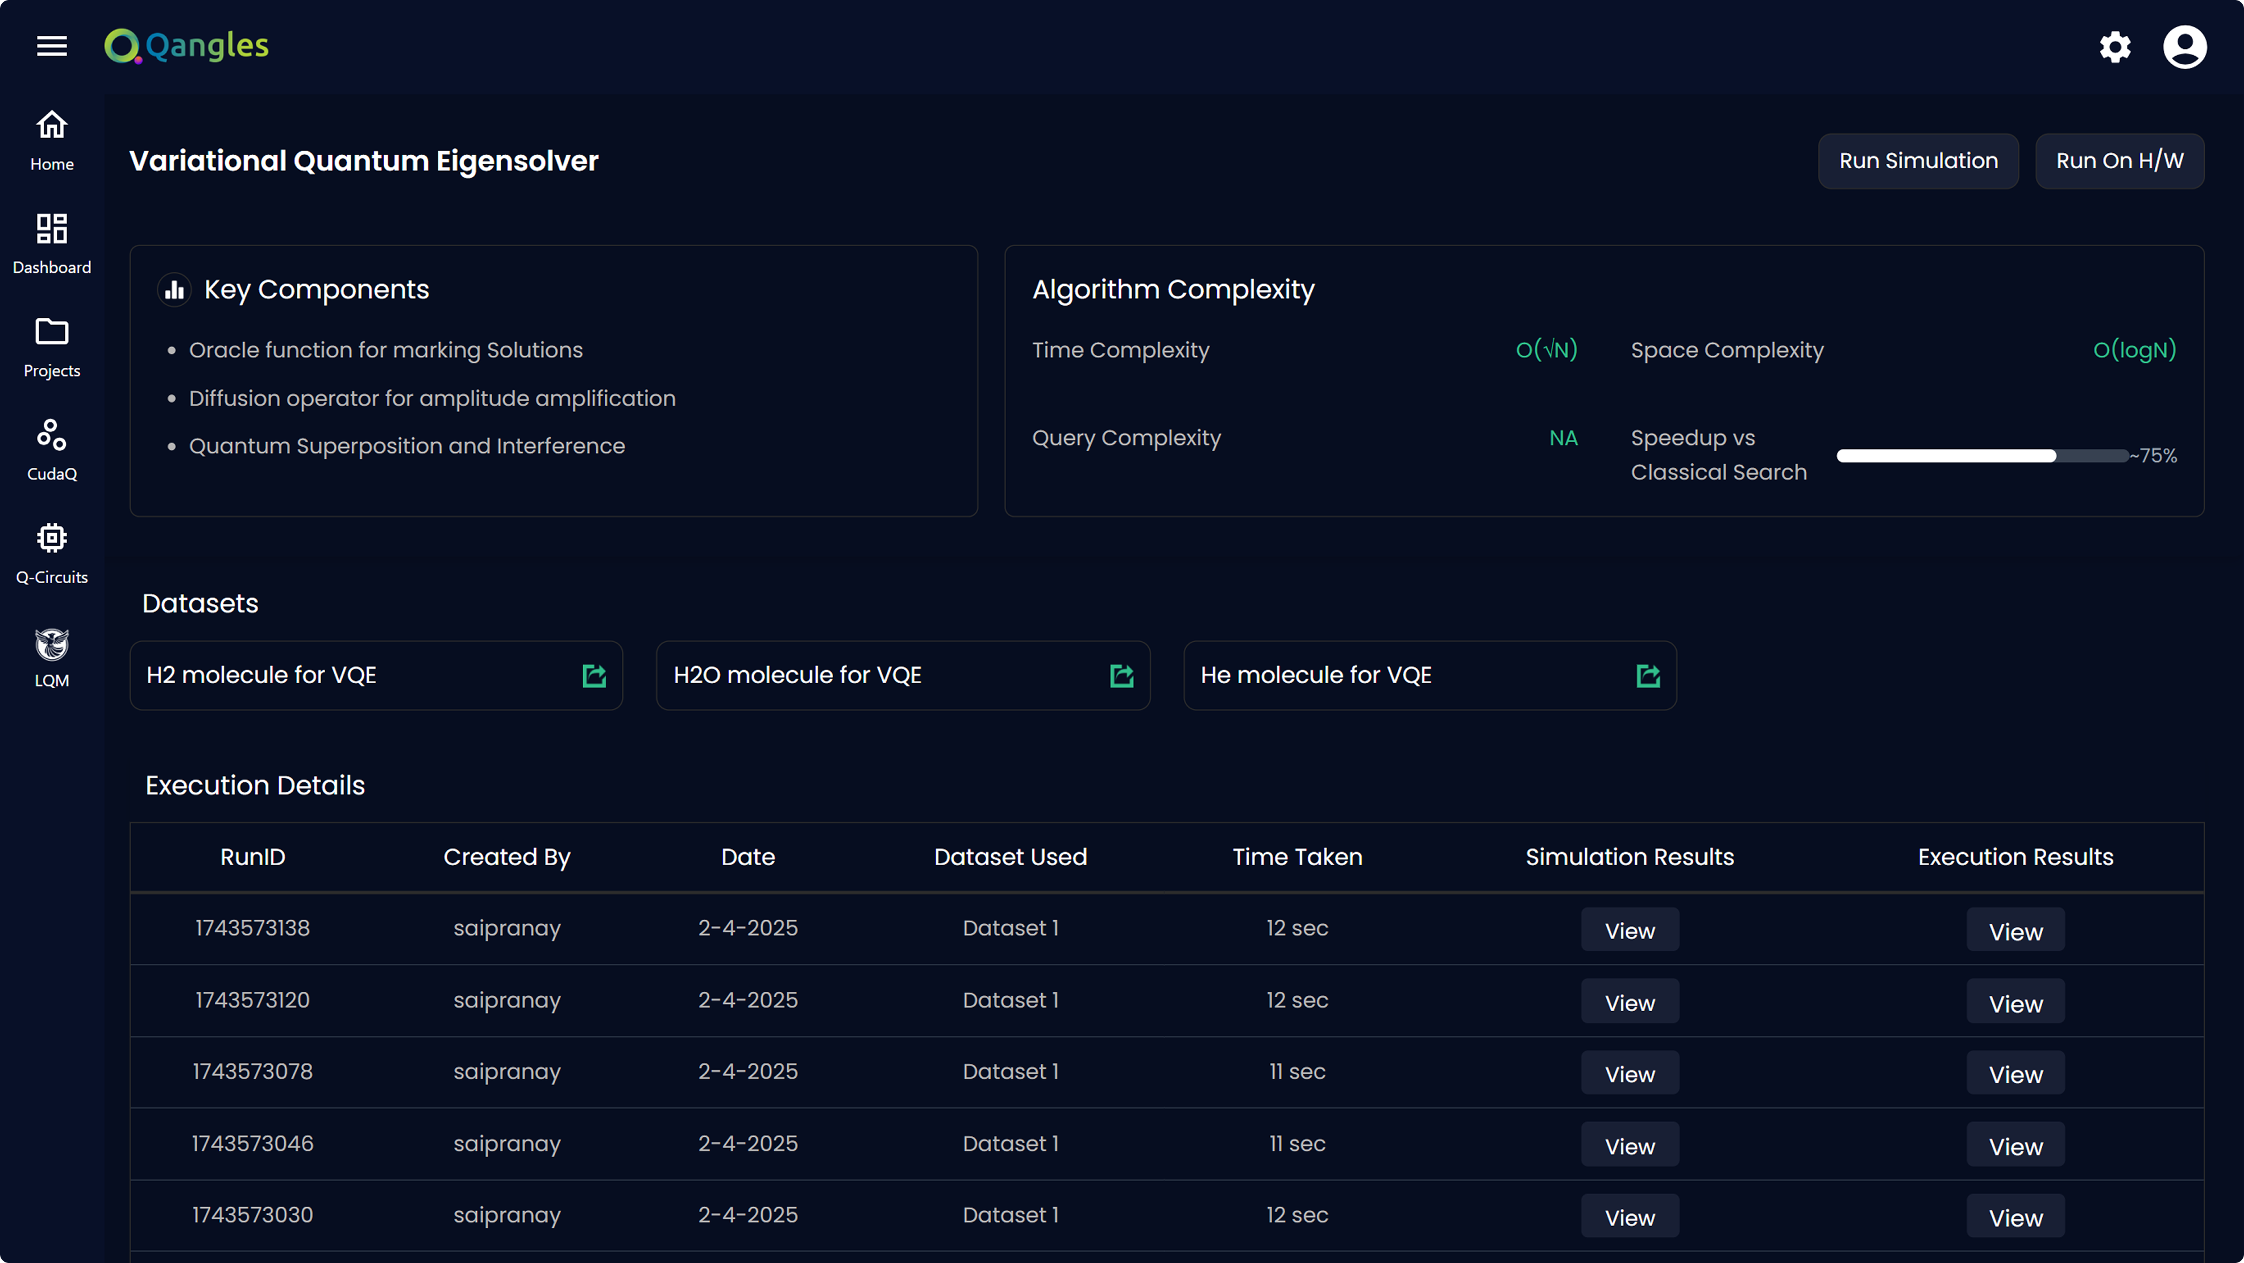The width and height of the screenshot is (2244, 1263).
Task: Open the settings gear icon
Action: (x=2115, y=47)
